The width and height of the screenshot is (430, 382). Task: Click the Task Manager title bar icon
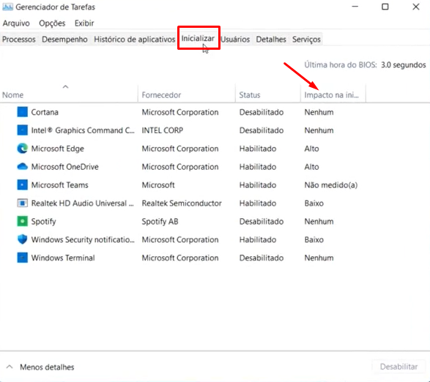[x=7, y=7]
